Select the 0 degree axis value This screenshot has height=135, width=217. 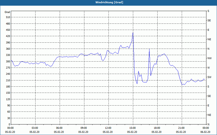coord(9,124)
